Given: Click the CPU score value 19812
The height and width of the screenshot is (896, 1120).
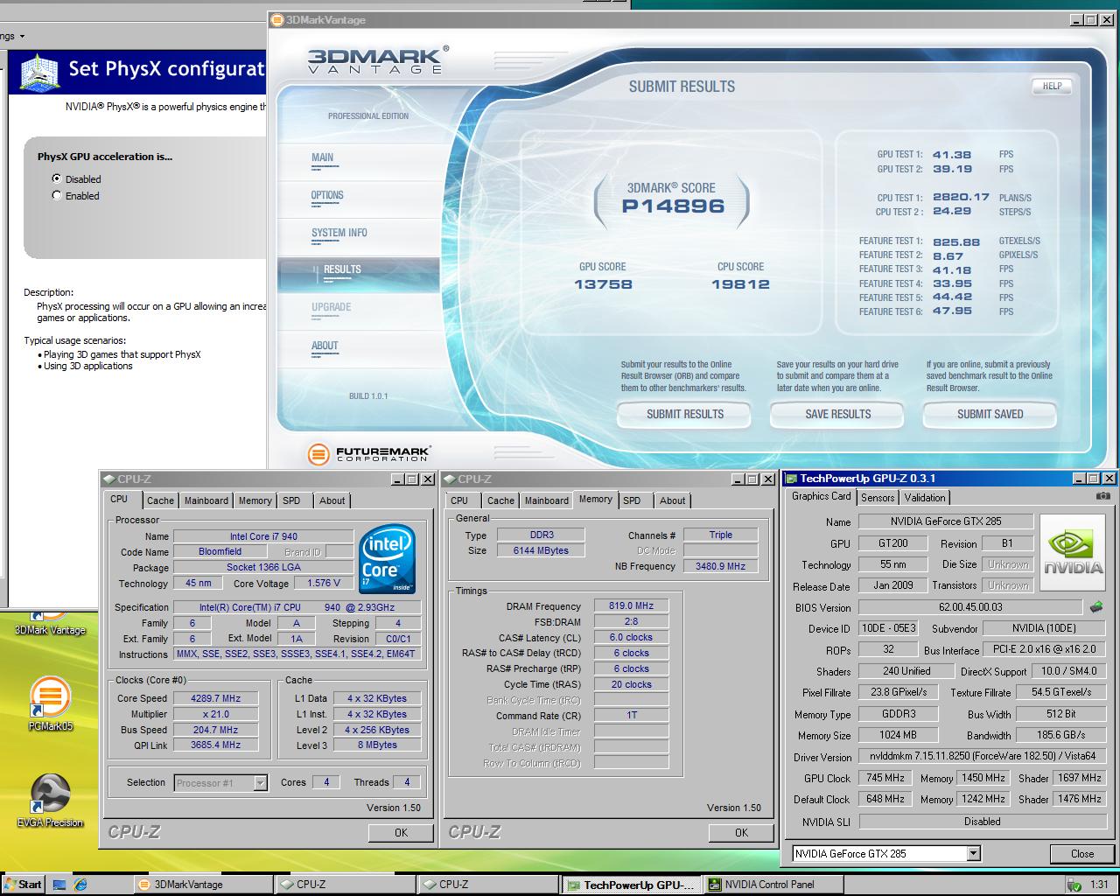Looking at the screenshot, I should tap(740, 284).
